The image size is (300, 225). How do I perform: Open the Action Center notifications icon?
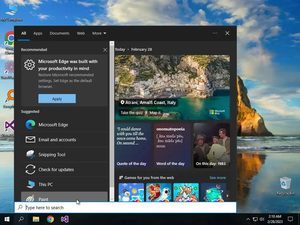pos(290,219)
